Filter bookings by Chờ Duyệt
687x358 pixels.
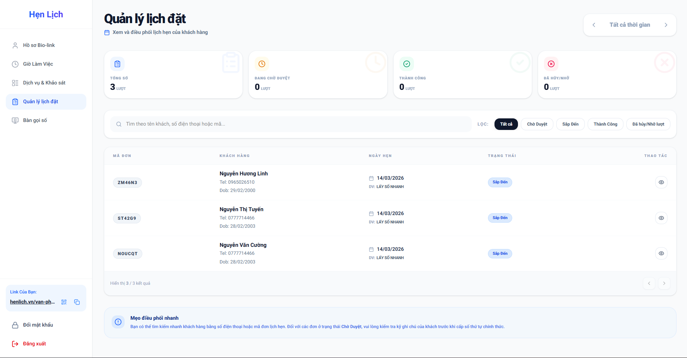537,124
